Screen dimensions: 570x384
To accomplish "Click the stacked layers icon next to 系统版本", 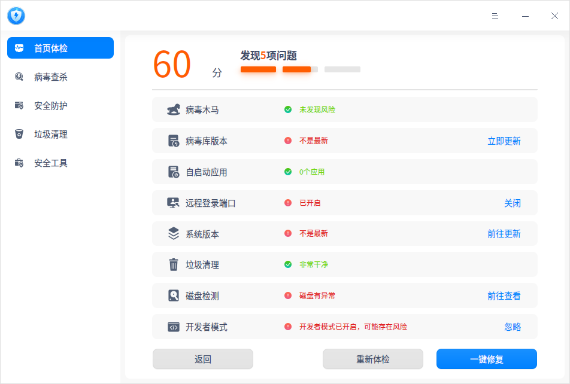I will click(x=174, y=234).
